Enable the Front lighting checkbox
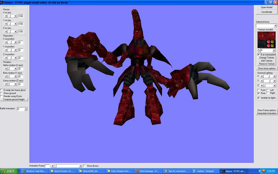The height and width of the screenshot is (174, 278). tap(259, 90)
